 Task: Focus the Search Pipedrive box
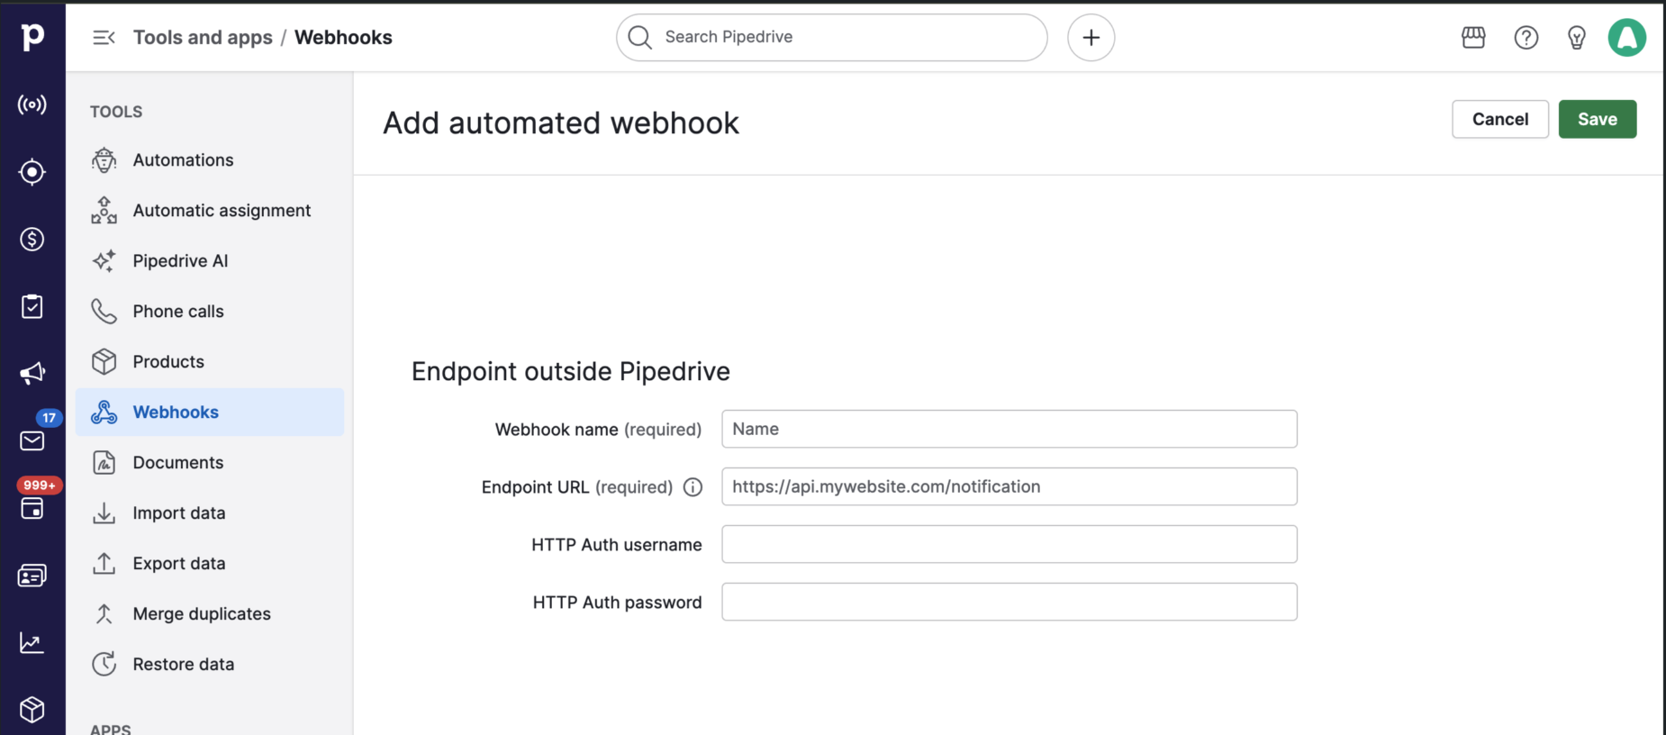pyautogui.click(x=831, y=37)
